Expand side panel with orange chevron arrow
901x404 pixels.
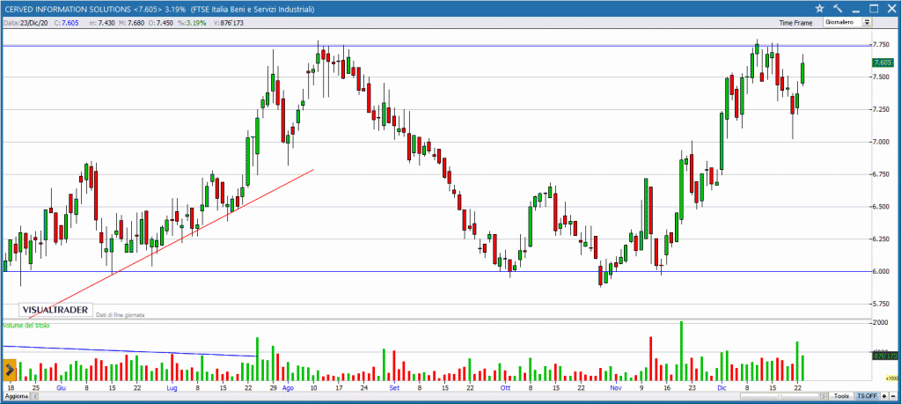[x=9, y=369]
